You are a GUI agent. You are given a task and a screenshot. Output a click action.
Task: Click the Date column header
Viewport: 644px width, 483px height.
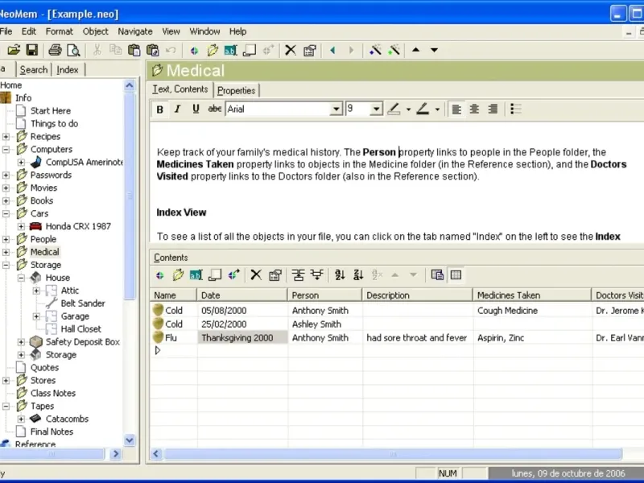[242, 295]
